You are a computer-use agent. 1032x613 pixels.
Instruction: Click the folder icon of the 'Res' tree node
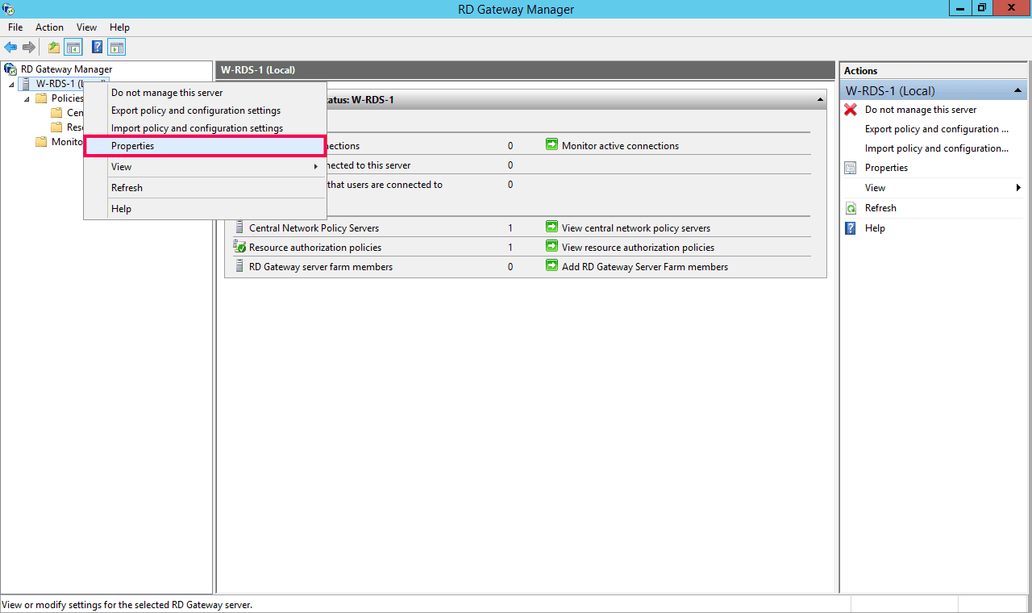pos(56,127)
